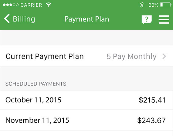Tap the 22% battery percentage
This screenshot has width=173, height=136.
tap(154, 5)
